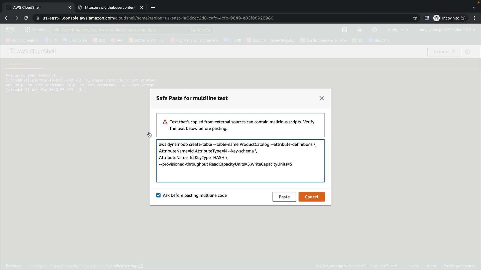Bookmark page with the star icon
Viewport: 481px width, 270px height.
(x=415, y=18)
